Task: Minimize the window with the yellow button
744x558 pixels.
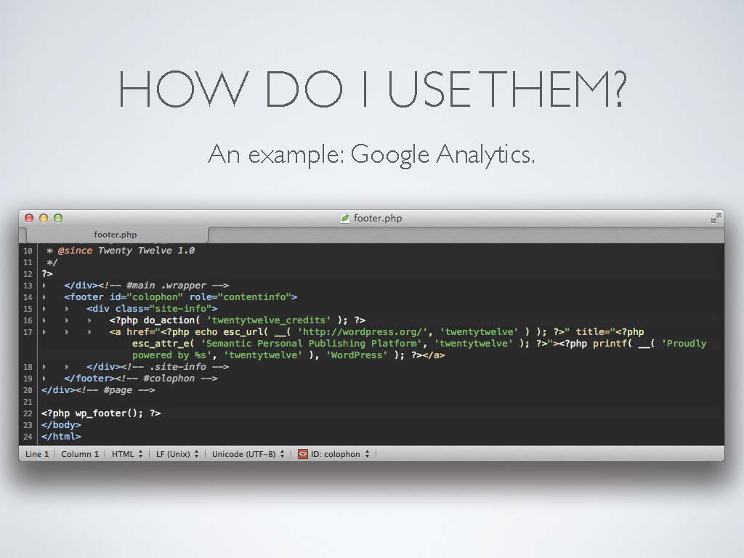Action: point(44,218)
